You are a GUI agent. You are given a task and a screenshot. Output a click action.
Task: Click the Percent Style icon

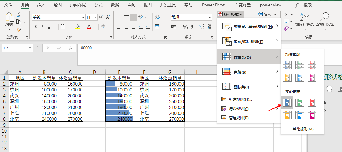tap(185, 27)
